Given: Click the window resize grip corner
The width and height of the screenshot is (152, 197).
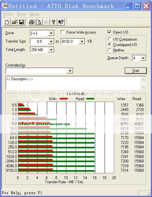Looking at the screenshot, I should tap(148, 193).
